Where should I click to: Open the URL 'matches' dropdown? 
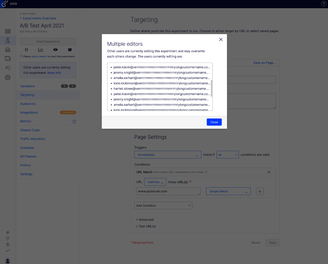tap(155, 182)
